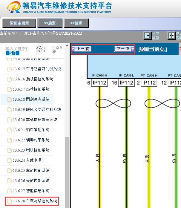Open 13.6.25 车窗控制系统
Image resolution: width=181 pixels, height=208 pixels.
click(x=31, y=170)
